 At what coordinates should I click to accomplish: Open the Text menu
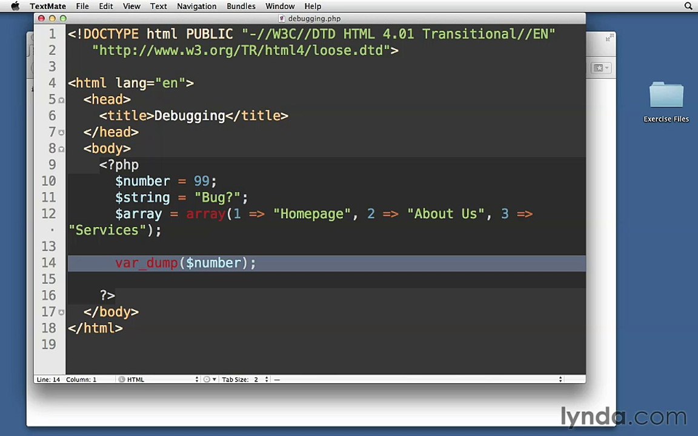[x=159, y=6]
